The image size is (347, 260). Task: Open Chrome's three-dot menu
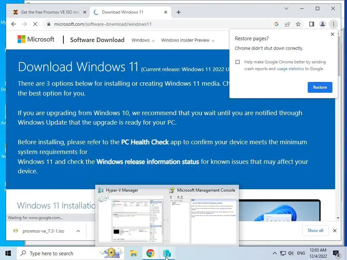[x=333, y=24]
